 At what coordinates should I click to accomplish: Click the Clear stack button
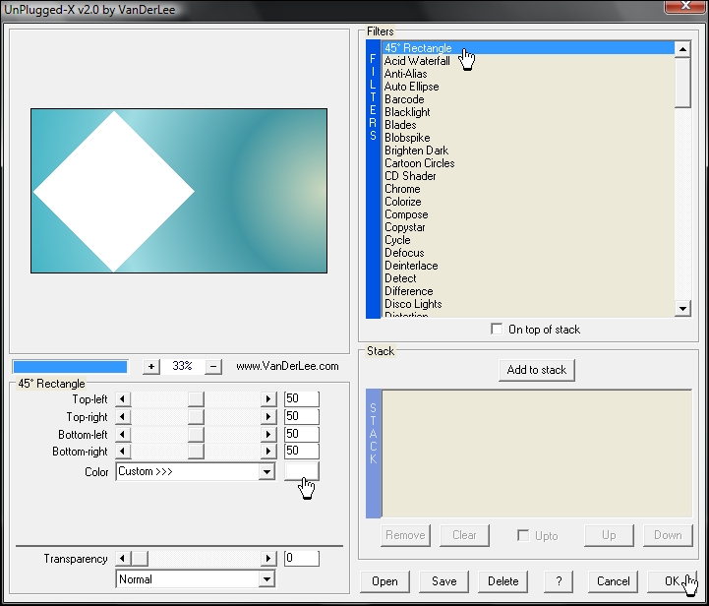point(464,535)
